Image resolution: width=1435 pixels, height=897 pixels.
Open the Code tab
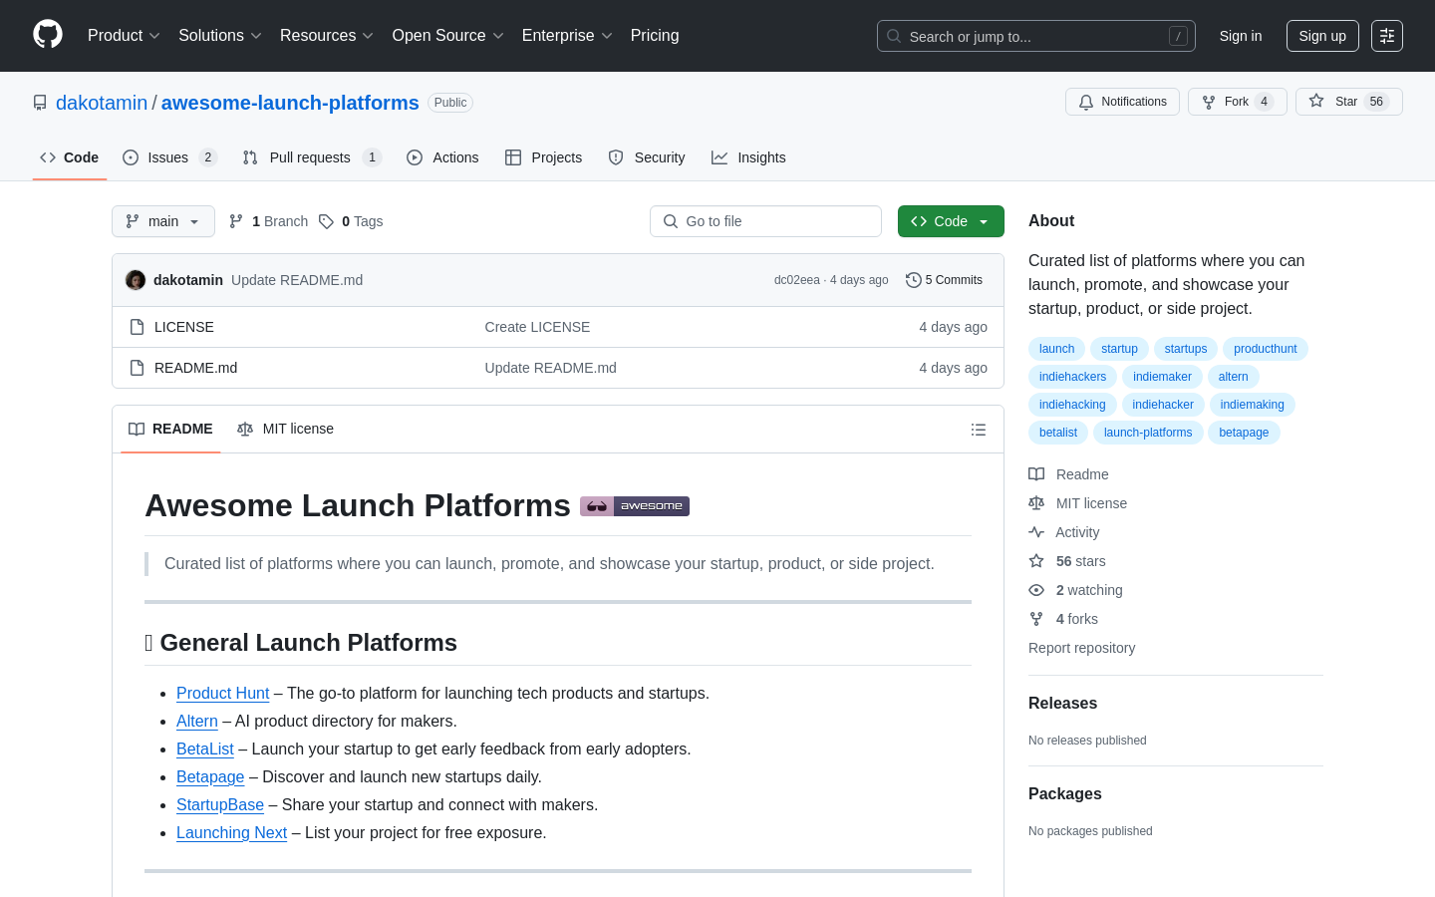pos(69,157)
